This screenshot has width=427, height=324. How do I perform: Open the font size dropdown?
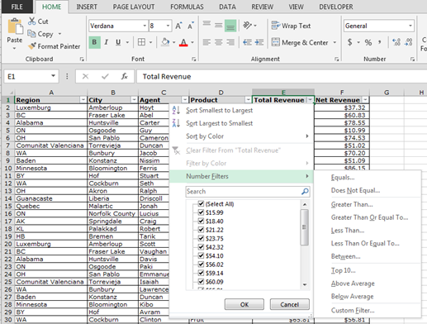(168, 26)
